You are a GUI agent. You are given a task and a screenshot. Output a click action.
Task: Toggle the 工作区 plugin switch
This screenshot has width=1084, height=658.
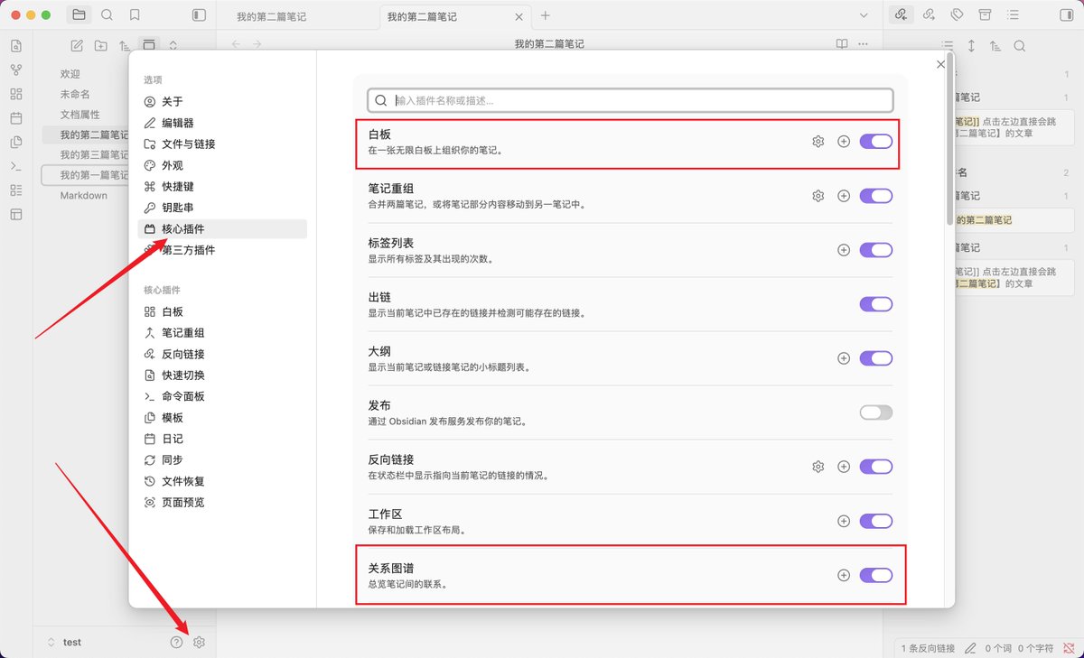875,521
